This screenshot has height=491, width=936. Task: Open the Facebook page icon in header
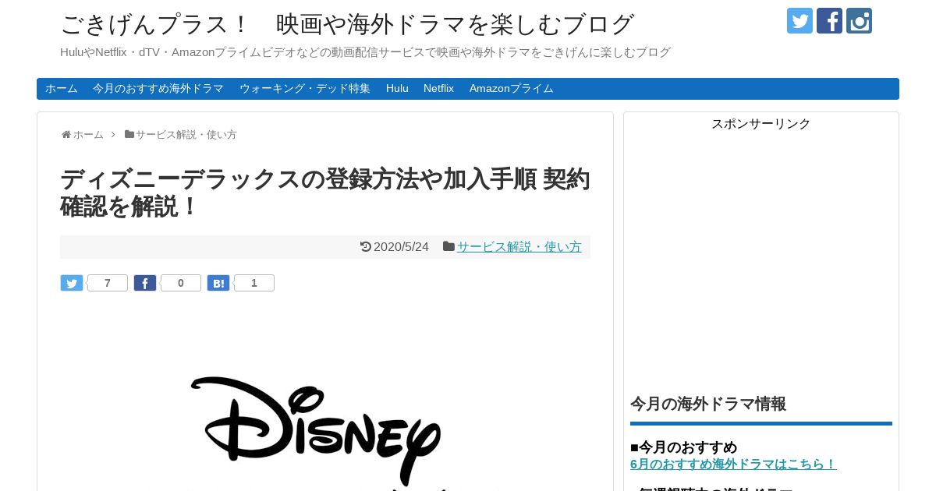(x=829, y=21)
